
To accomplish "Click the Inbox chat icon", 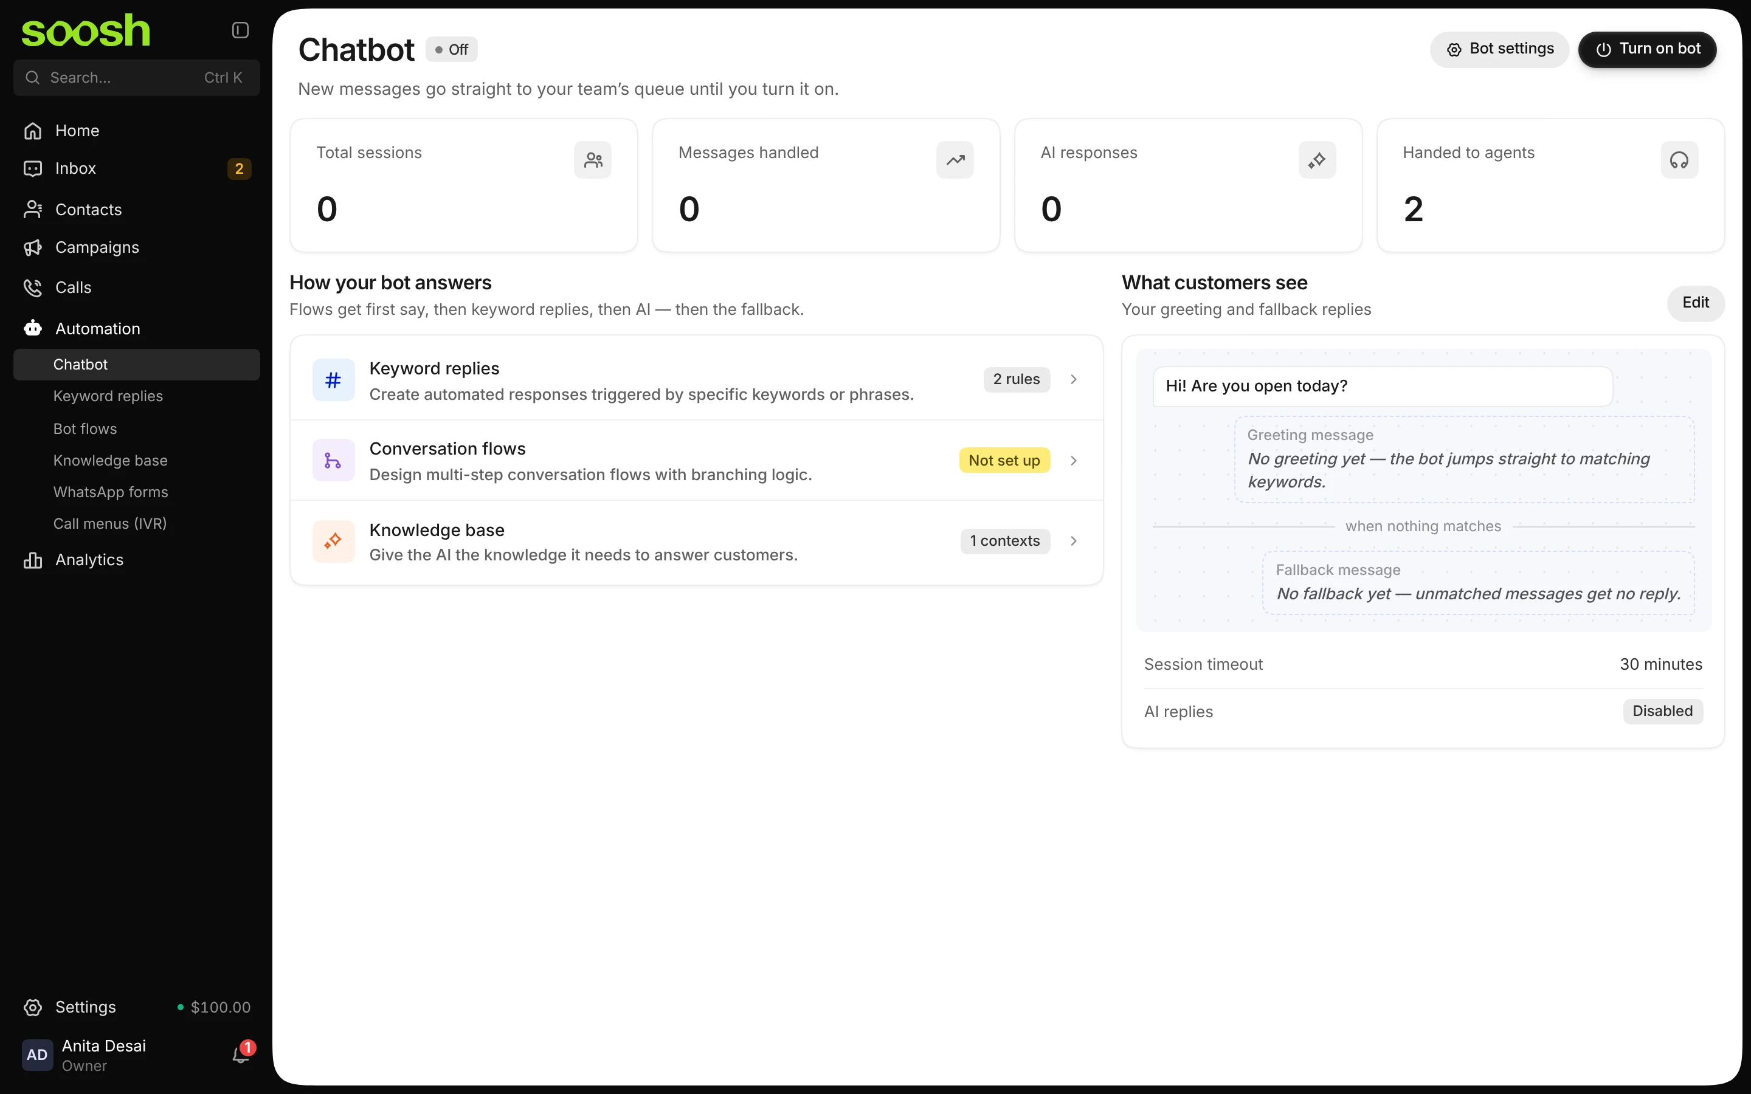I will (x=33, y=168).
